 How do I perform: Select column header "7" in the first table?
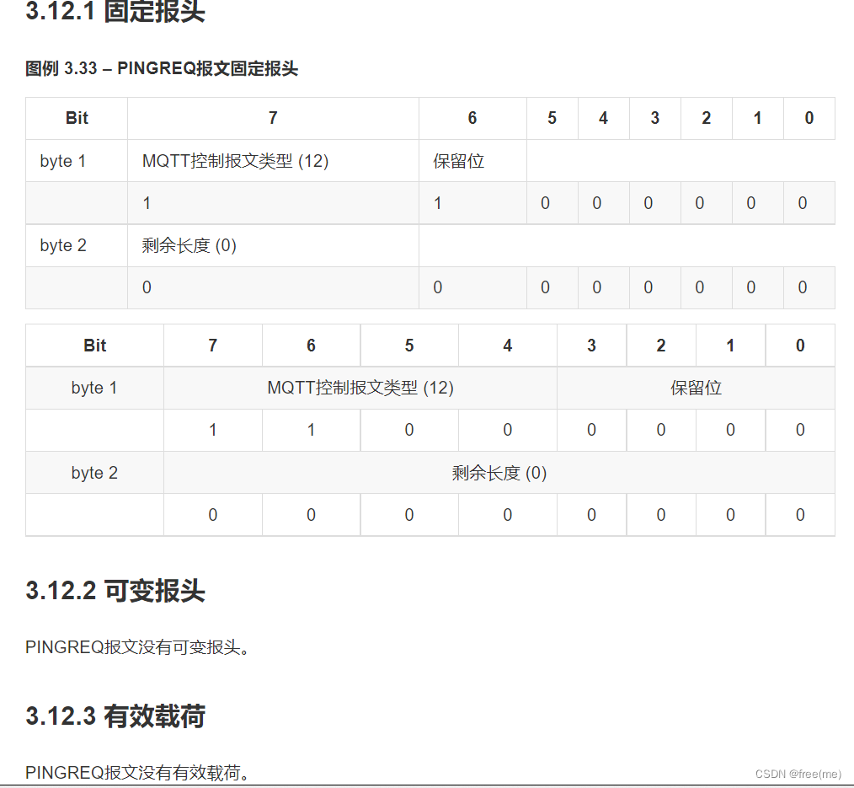pos(273,118)
